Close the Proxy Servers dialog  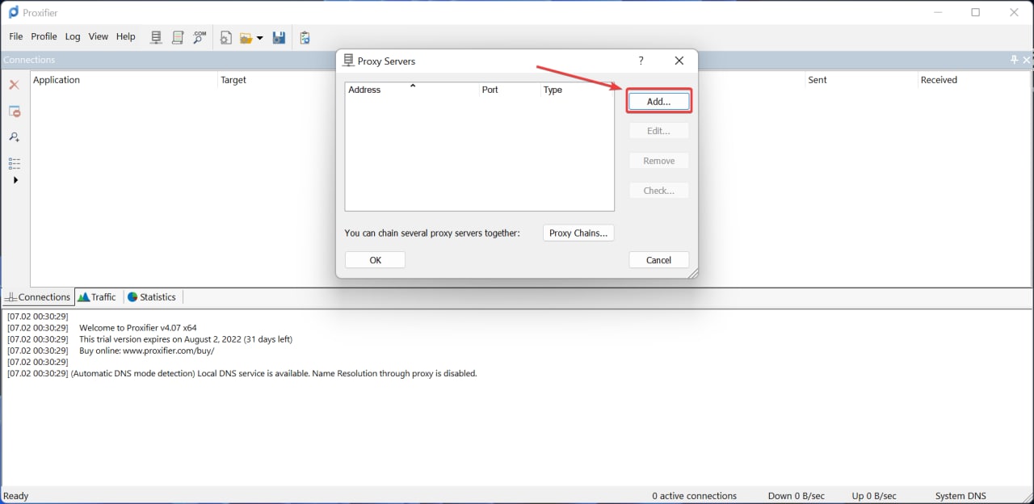click(x=679, y=61)
